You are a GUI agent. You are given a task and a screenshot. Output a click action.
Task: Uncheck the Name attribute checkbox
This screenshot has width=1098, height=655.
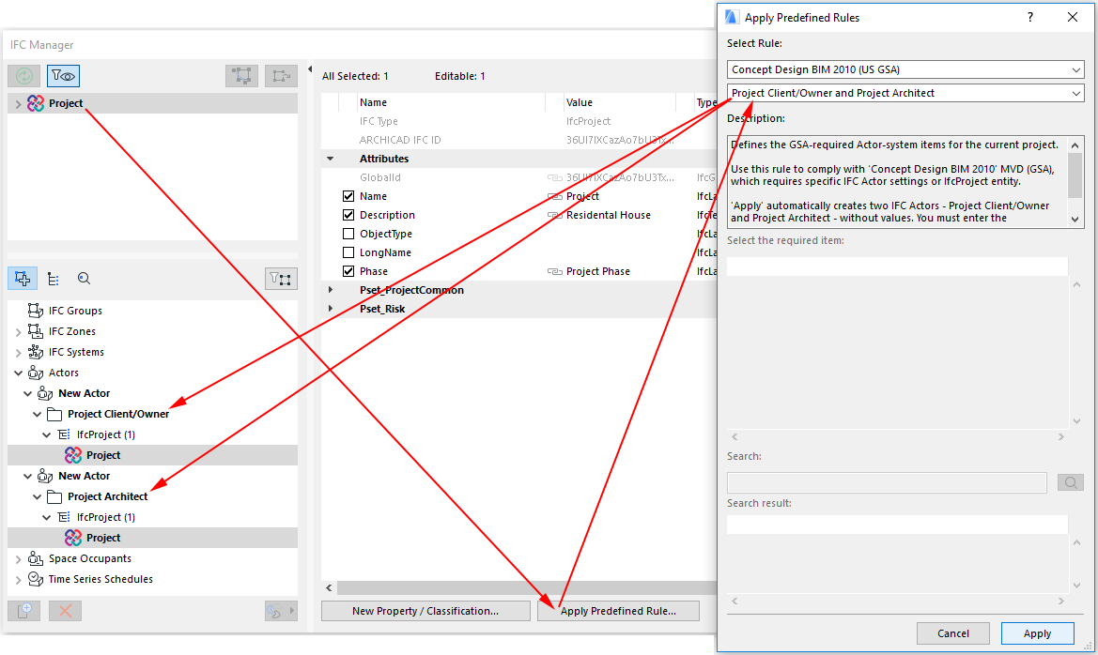pyautogui.click(x=348, y=196)
